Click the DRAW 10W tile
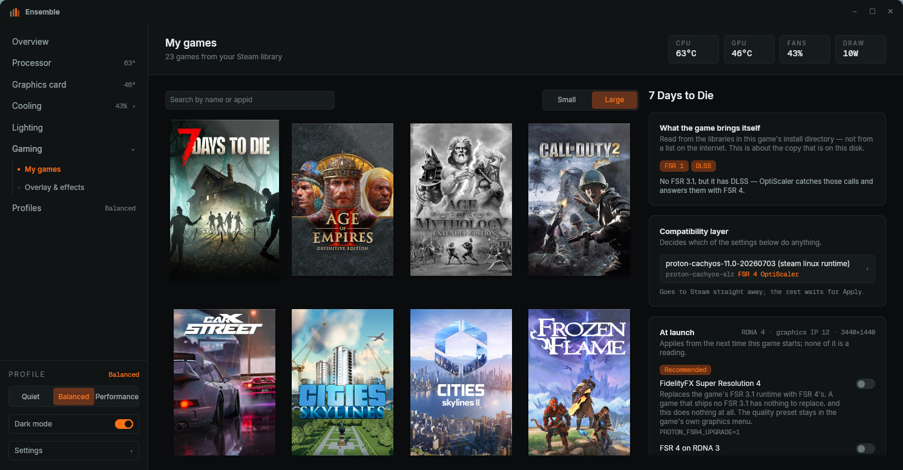903x470 pixels. point(861,49)
